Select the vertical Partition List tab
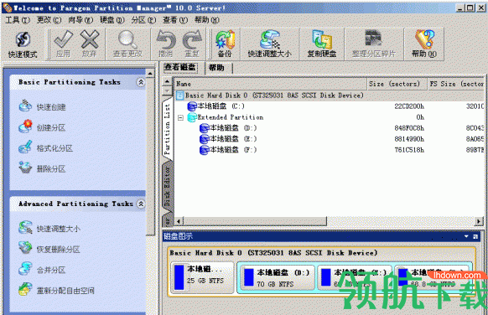Image resolution: width=488 pixels, height=315 pixels. (167, 129)
